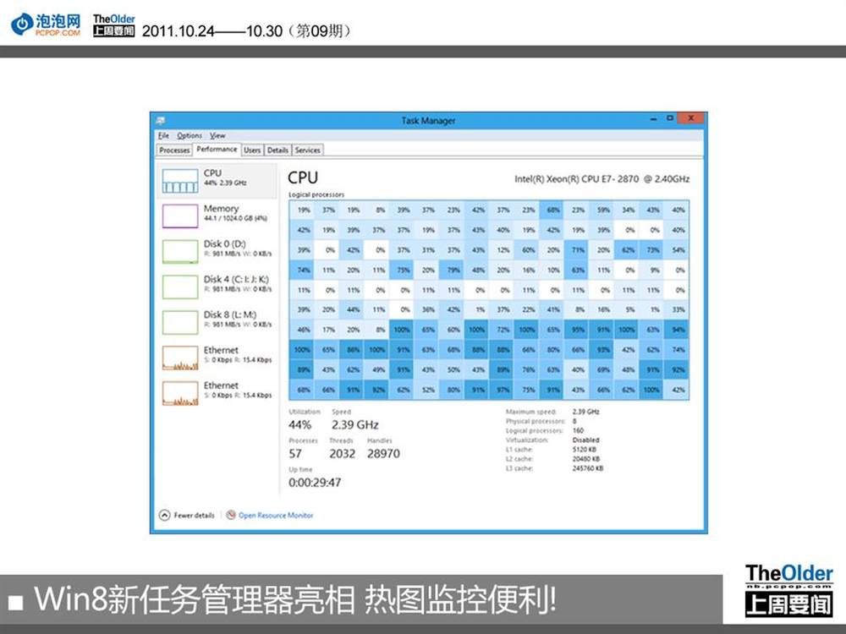Select the Memory usage thumbnail graph
Viewport: 846px width, 634px height.
click(x=179, y=216)
